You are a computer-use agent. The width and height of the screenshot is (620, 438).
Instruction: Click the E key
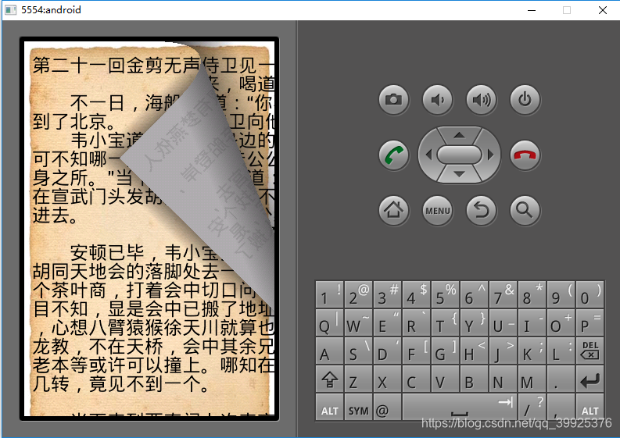tap(387, 322)
